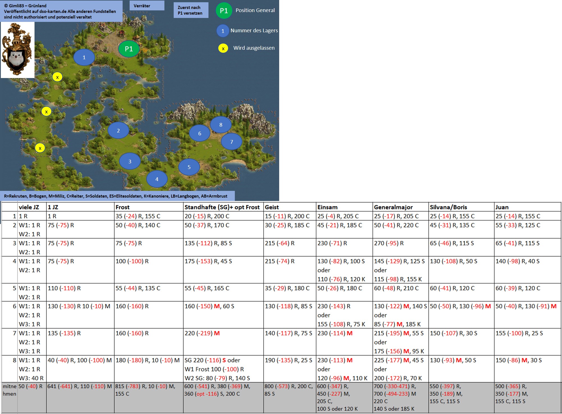Image resolution: width=562 pixels, height=414 pixels.
Task: Click blue camp marker number 5
Action: [189, 167]
